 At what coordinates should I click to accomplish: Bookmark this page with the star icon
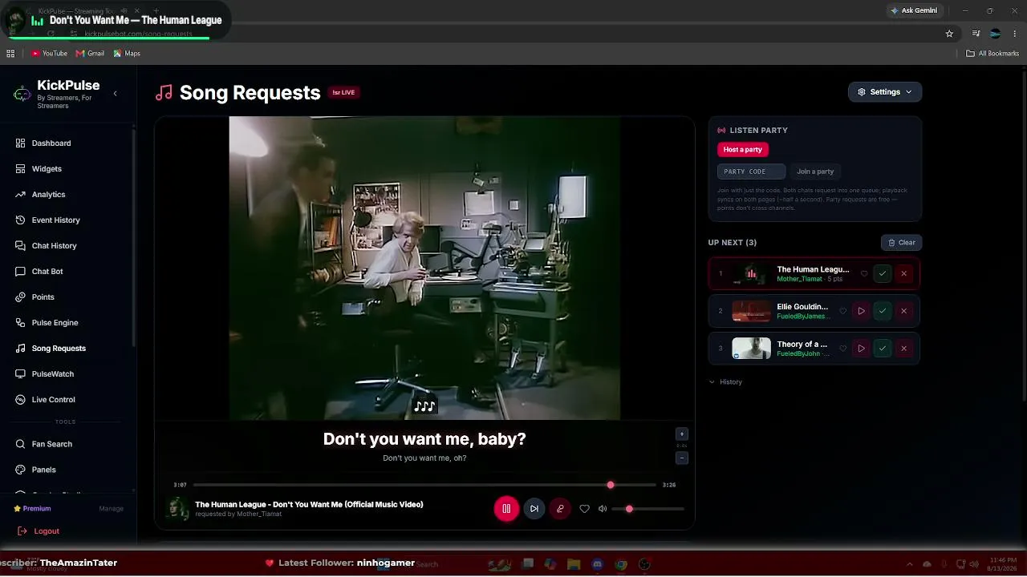(949, 34)
